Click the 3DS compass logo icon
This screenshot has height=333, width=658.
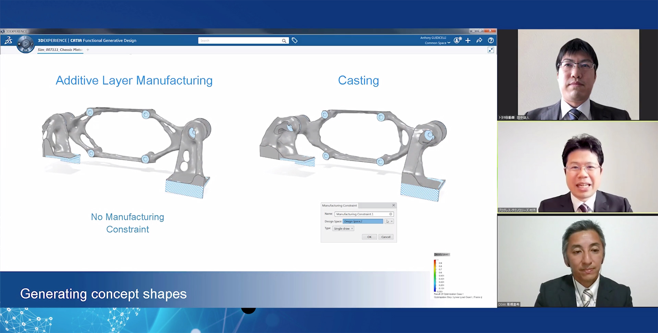9,40
